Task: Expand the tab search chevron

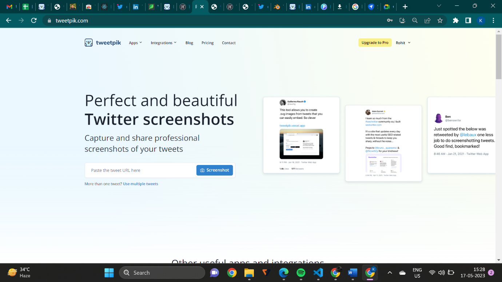Action: coord(439,6)
